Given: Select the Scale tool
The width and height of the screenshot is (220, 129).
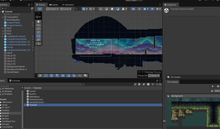Looking at the screenshot, I should point(38,33).
